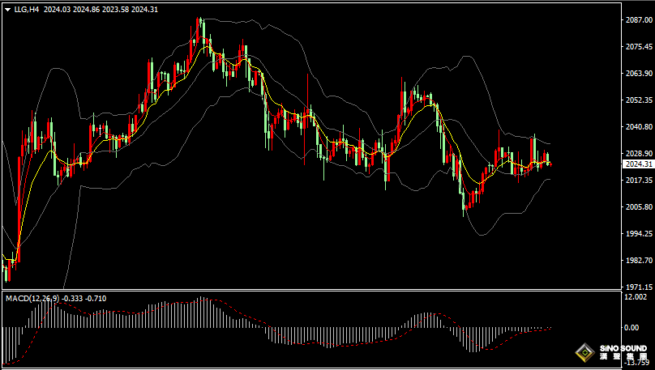Click the Sino Sound diamond logo icon

(x=583, y=353)
